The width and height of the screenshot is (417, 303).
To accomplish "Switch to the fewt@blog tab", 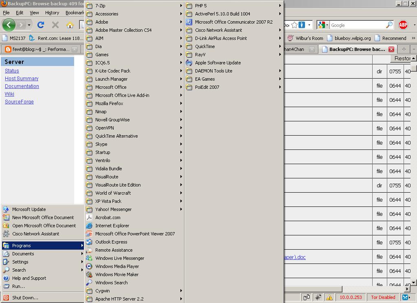I will 41,49.
